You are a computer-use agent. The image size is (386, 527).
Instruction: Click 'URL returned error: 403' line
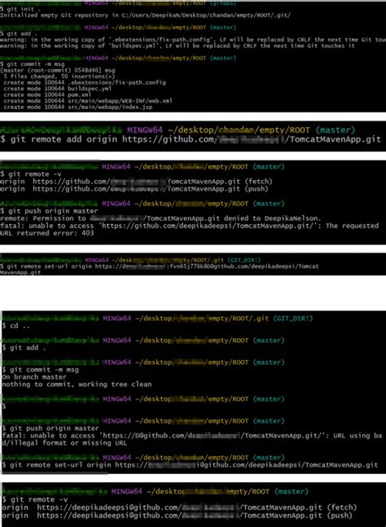click(x=47, y=233)
